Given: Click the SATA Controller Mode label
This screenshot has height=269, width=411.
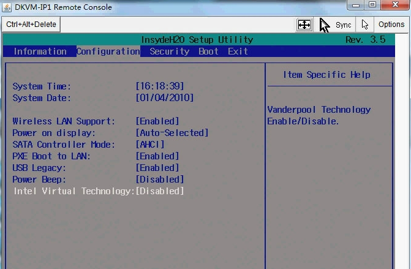Looking at the screenshot, I should pyautogui.click(x=64, y=145).
